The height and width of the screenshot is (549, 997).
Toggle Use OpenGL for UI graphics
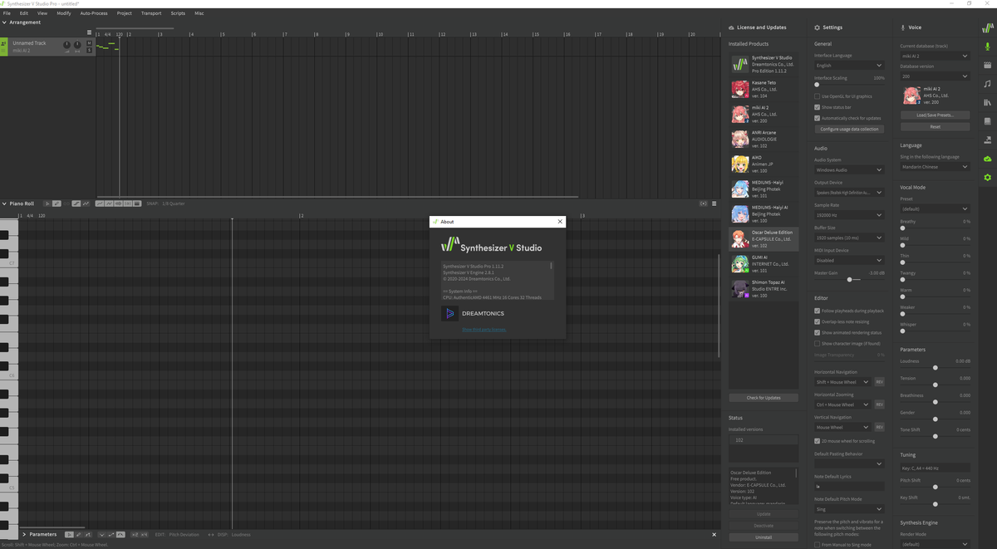point(818,96)
